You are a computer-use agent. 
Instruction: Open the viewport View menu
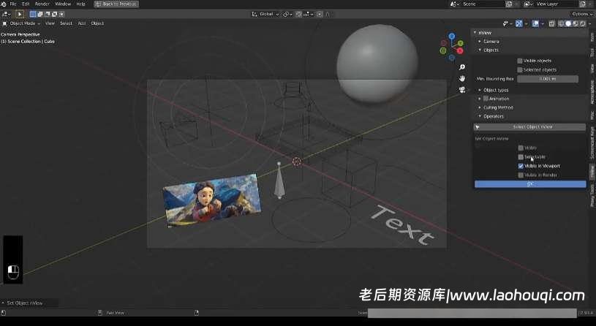tap(50, 23)
